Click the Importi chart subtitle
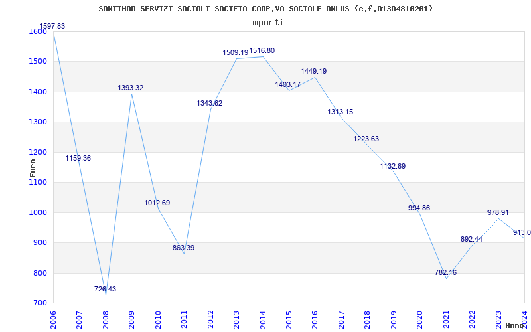 tap(265, 23)
